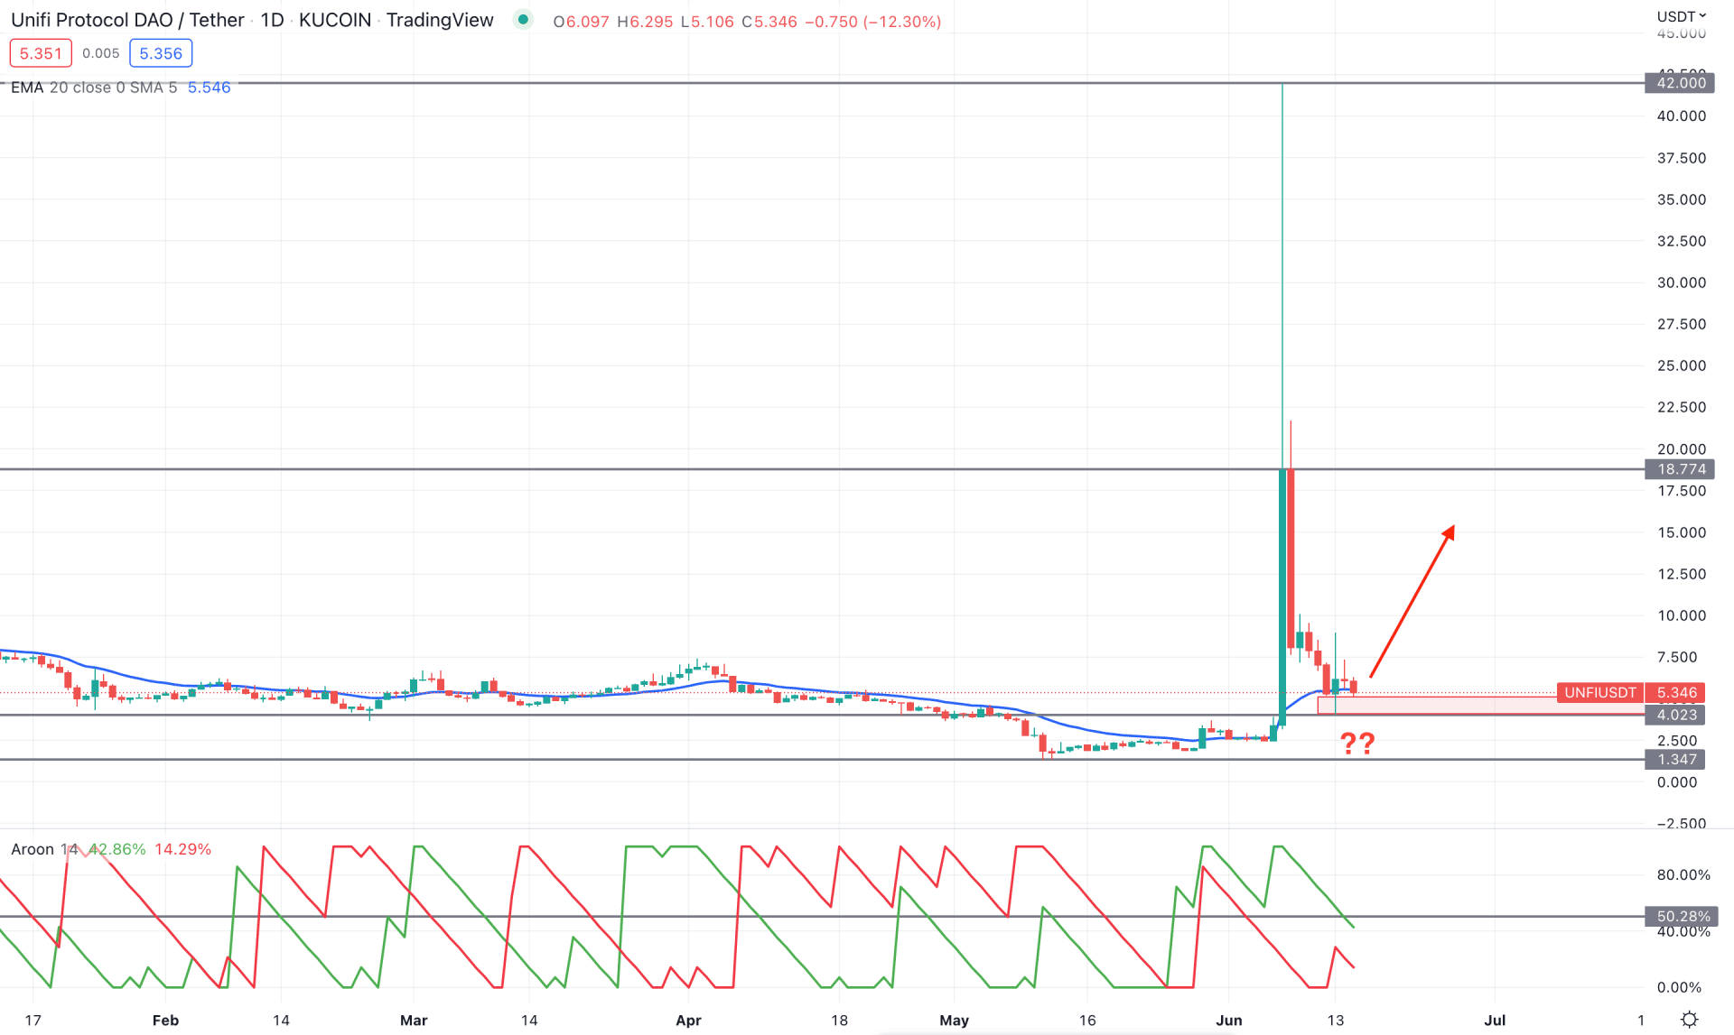
Task: Click the Jun label on time axis
Action: coord(1229,1021)
